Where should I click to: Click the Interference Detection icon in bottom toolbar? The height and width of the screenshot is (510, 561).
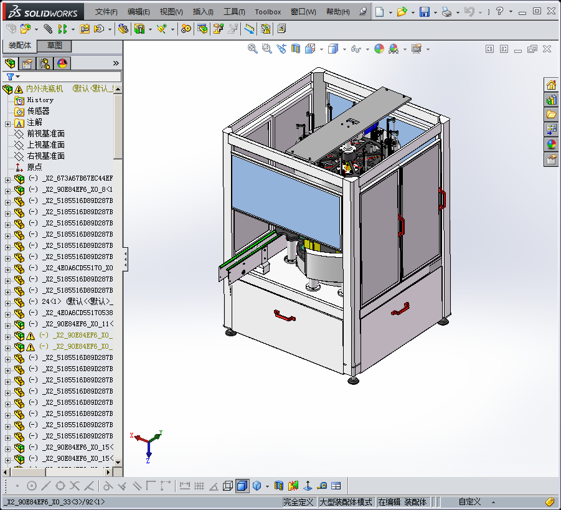pos(293,486)
